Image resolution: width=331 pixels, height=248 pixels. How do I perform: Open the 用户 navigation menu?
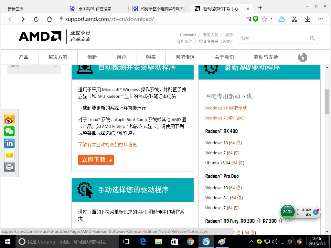(x=122, y=57)
